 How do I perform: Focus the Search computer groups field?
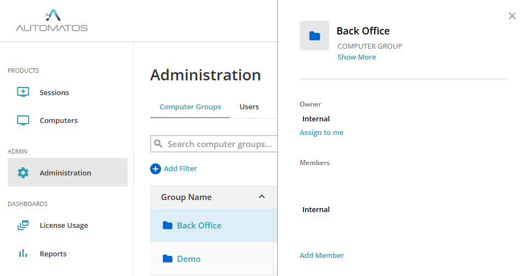click(x=219, y=144)
